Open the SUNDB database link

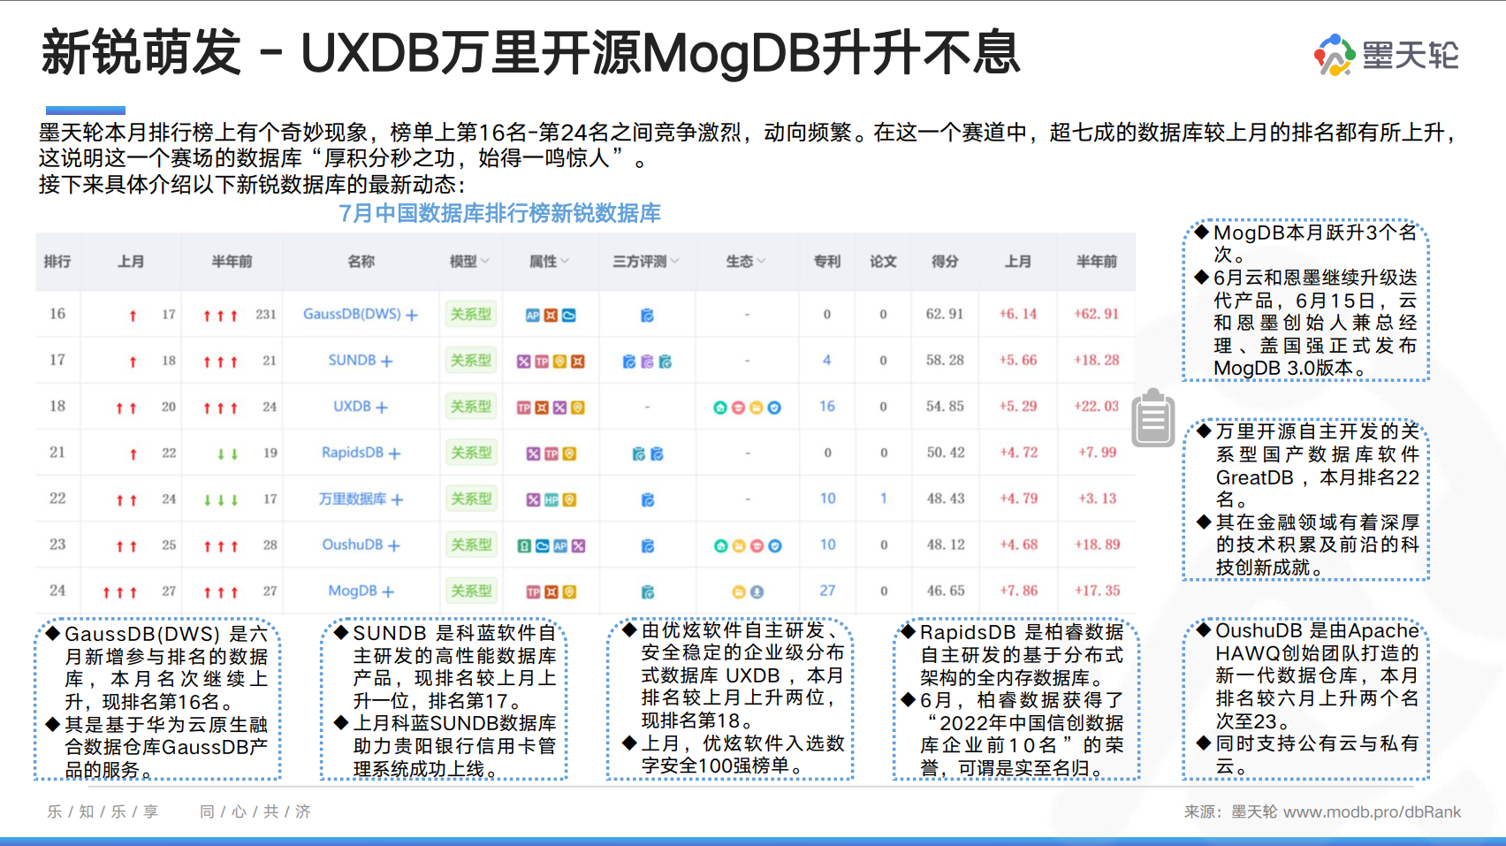[352, 360]
